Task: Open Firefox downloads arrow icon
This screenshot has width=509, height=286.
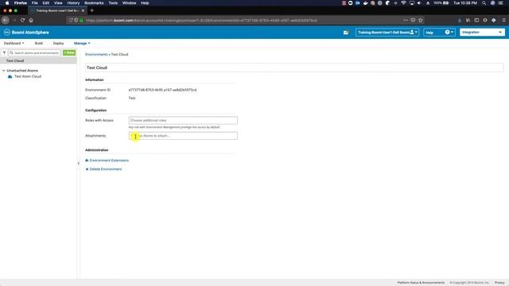Action: point(460,20)
